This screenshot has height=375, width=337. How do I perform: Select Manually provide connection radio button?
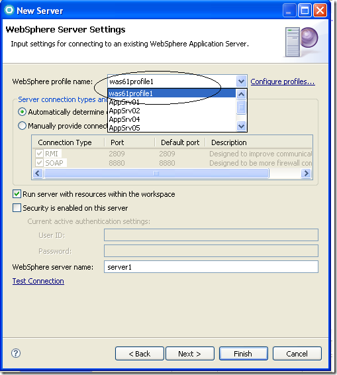coord(22,126)
